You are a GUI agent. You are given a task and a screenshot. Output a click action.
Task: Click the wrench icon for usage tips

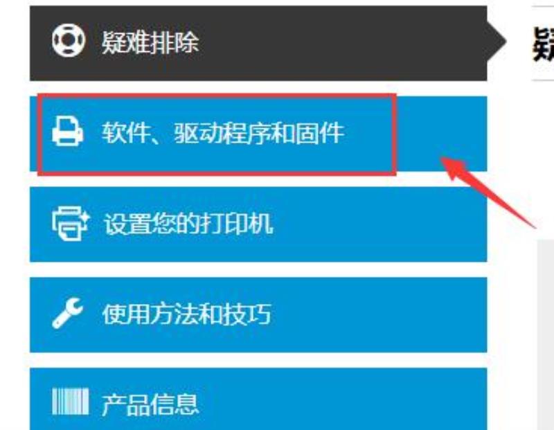point(67,313)
